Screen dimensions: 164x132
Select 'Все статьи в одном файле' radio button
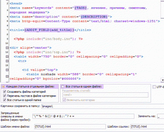63,87
